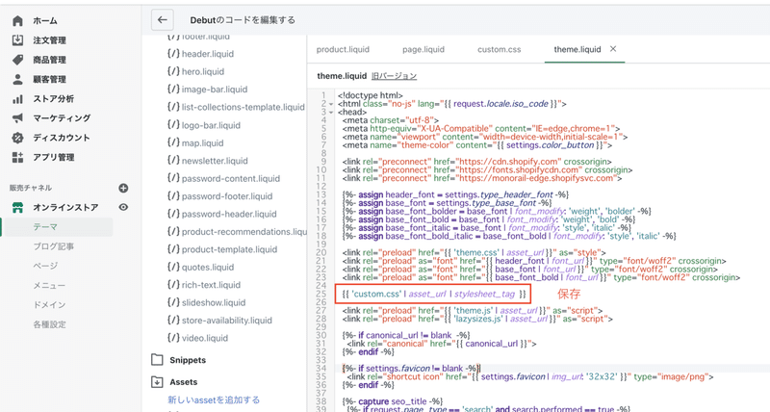
Task: Add a sales channel with plus icon
Action: click(123, 188)
